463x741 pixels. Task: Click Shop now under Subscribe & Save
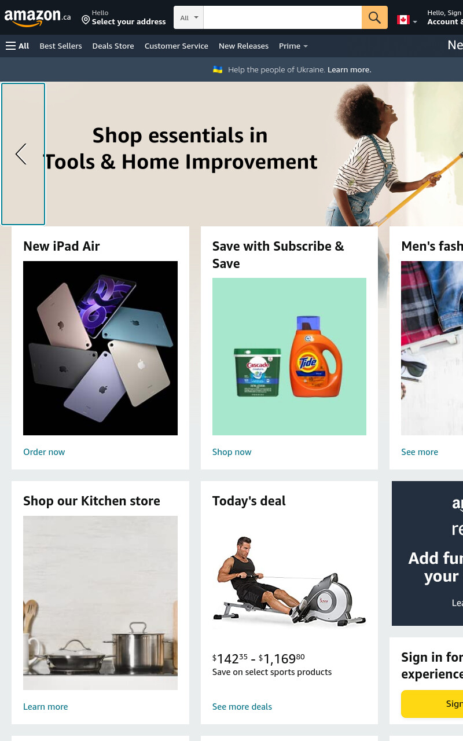pos(232,452)
